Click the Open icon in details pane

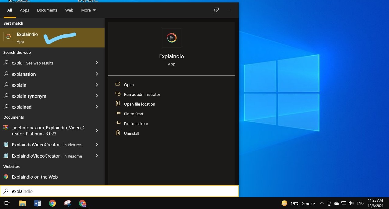click(x=118, y=84)
